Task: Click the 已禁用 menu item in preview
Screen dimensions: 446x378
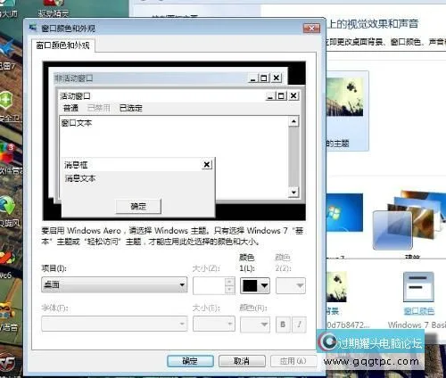Action: tap(98, 108)
